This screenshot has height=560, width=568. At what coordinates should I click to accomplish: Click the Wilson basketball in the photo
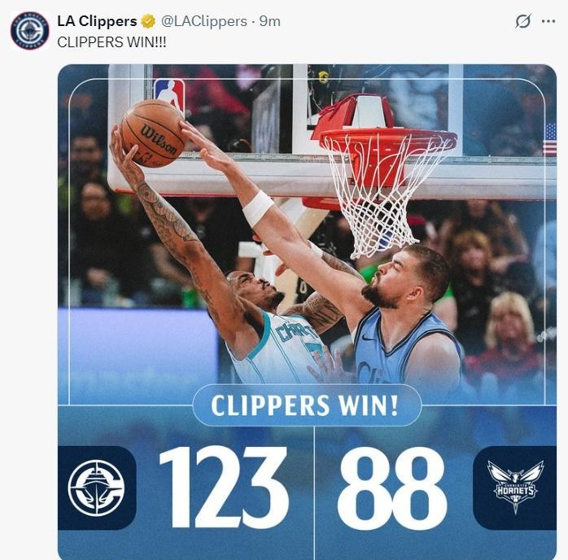153,133
